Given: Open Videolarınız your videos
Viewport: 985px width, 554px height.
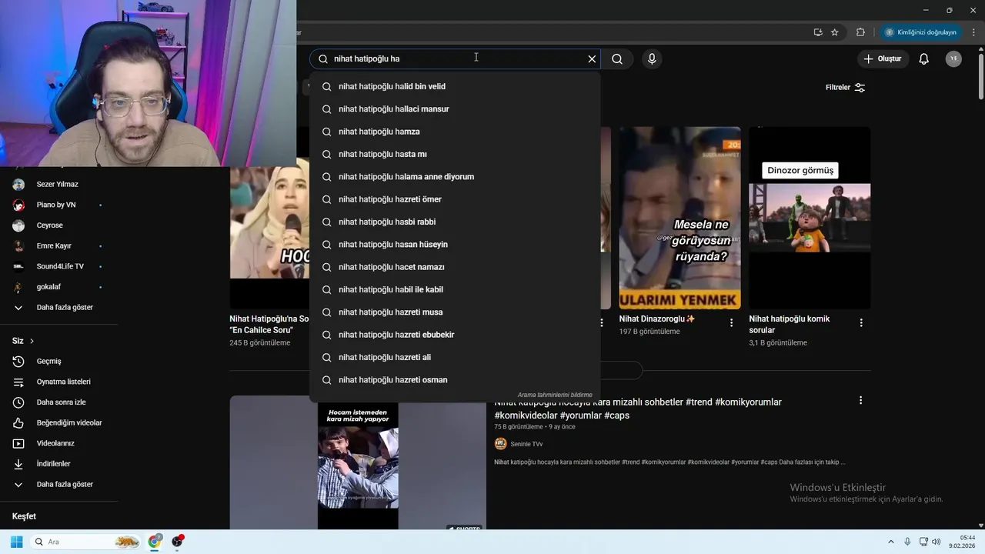Looking at the screenshot, I should tap(57, 443).
